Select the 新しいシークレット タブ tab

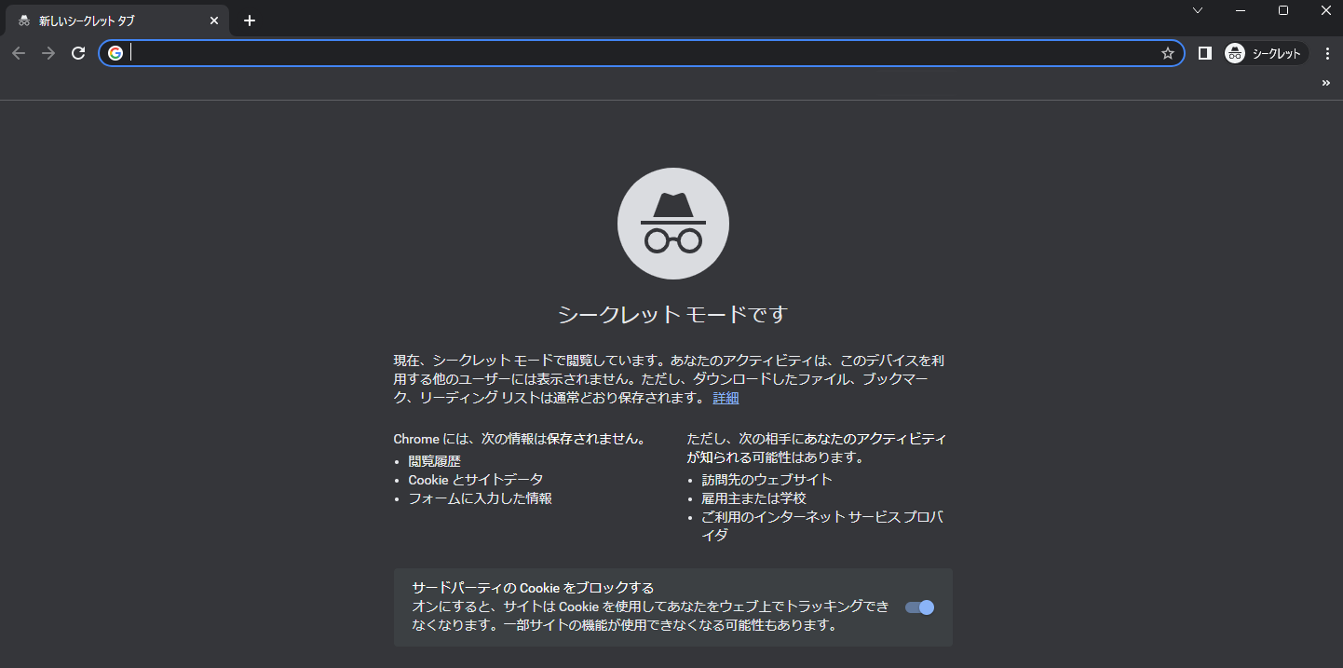point(116,20)
